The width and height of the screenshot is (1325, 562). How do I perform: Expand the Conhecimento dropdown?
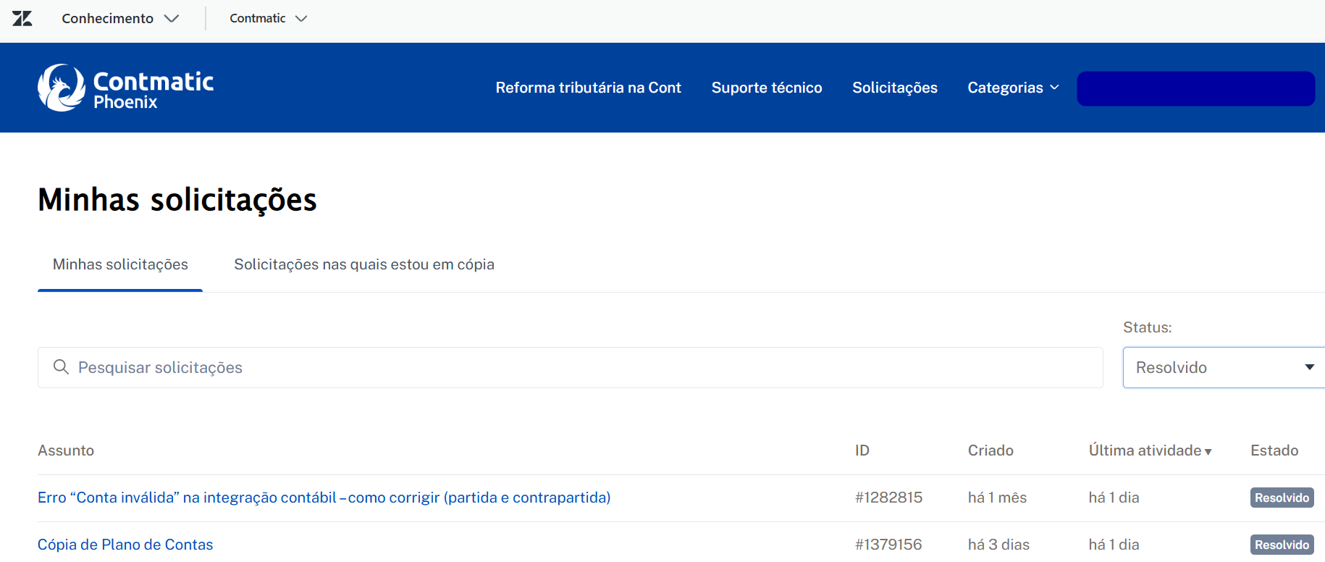tap(120, 18)
